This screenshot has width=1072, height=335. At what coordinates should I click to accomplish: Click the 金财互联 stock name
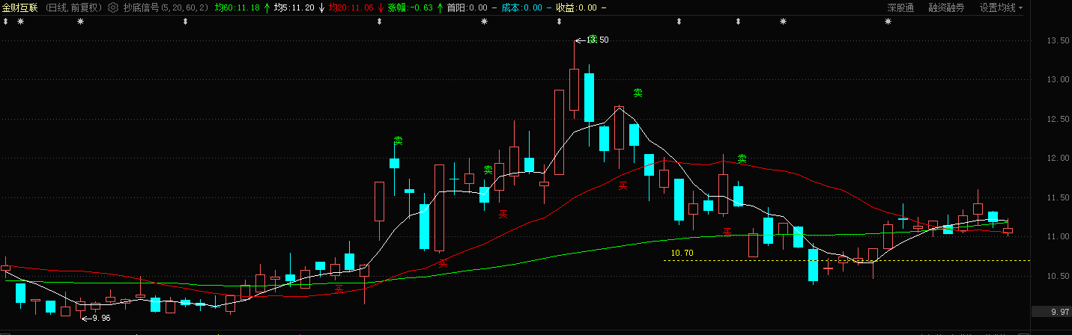(x=19, y=7)
